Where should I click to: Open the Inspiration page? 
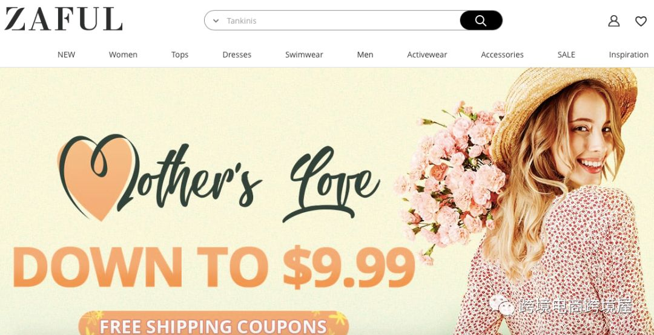pyautogui.click(x=629, y=54)
